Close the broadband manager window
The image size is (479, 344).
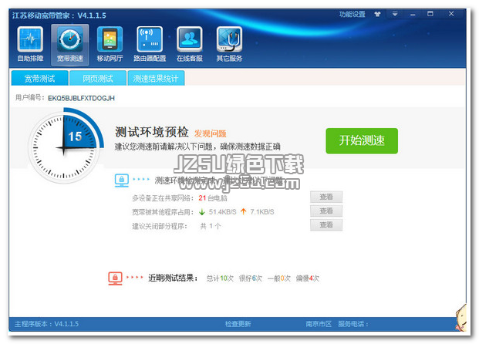coord(451,14)
